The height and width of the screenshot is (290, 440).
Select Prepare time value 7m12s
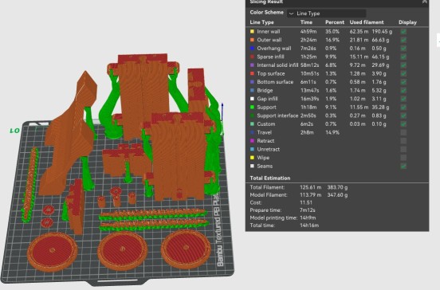pos(307,210)
